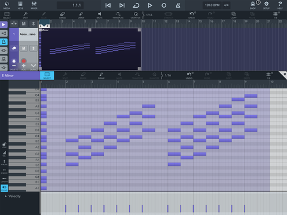Open the Mixer panel
This screenshot has height=215, width=287.
(34, 5)
